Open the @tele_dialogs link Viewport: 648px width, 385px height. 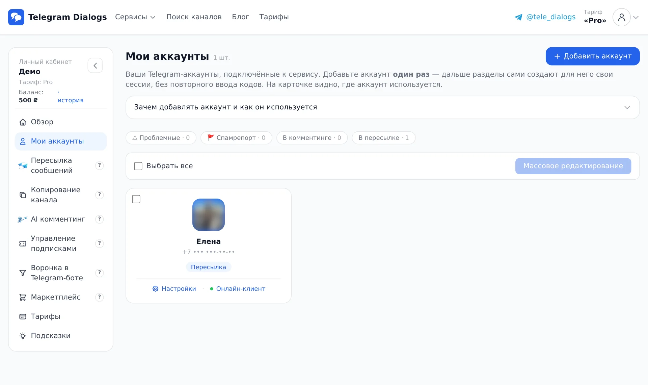pyautogui.click(x=551, y=17)
